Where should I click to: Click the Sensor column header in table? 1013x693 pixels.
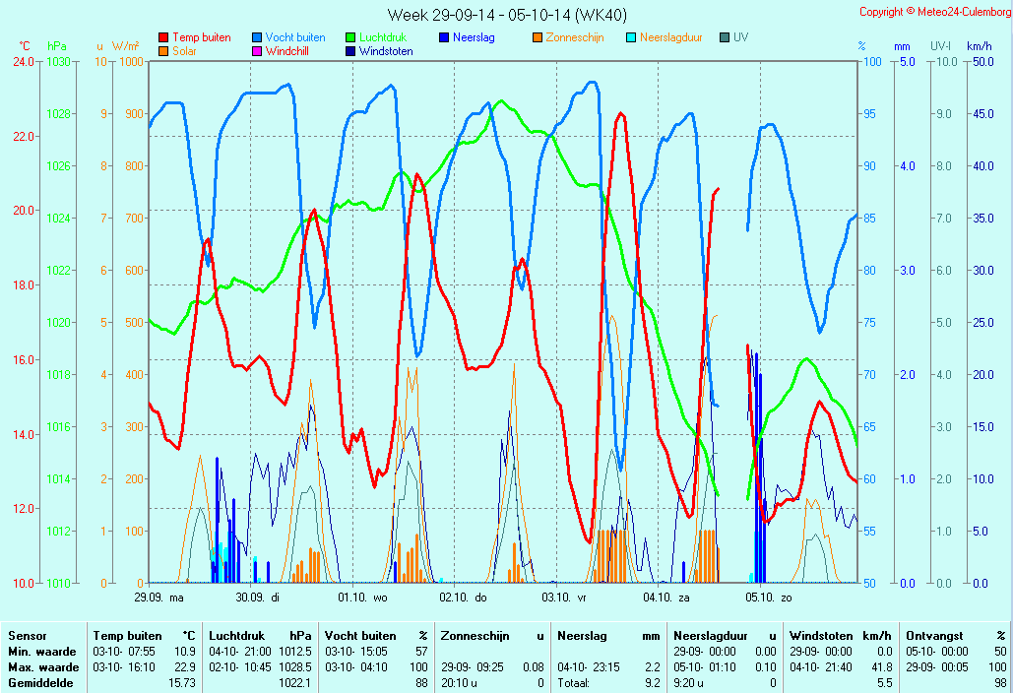click(x=28, y=636)
